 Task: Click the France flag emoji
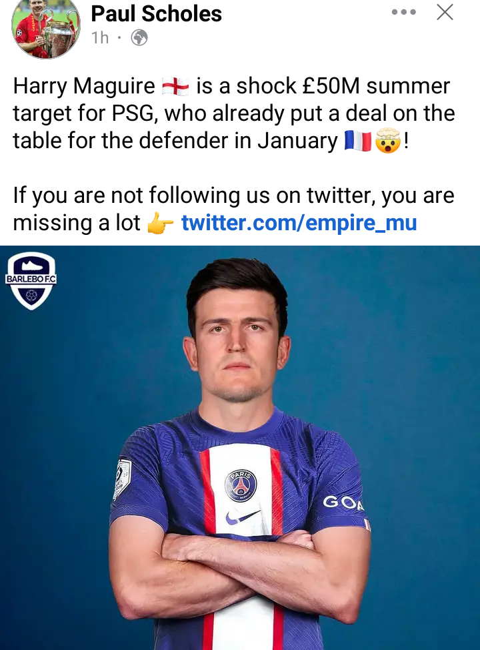coord(358,141)
